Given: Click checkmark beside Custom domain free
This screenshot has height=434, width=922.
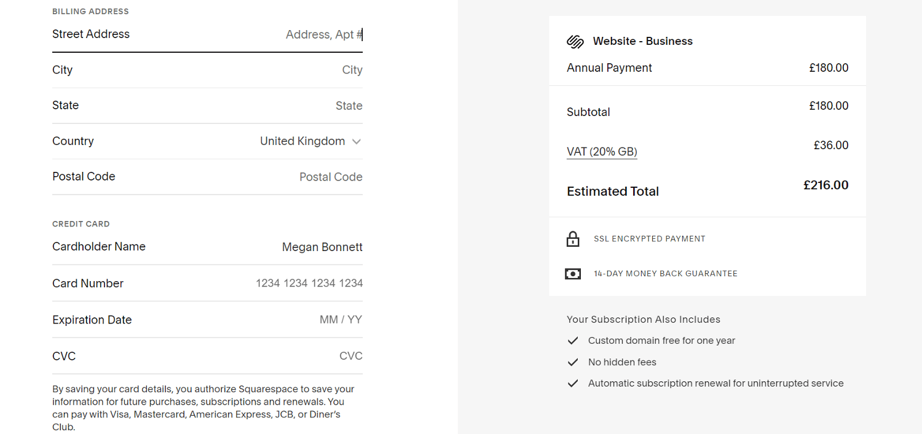Looking at the screenshot, I should [573, 341].
